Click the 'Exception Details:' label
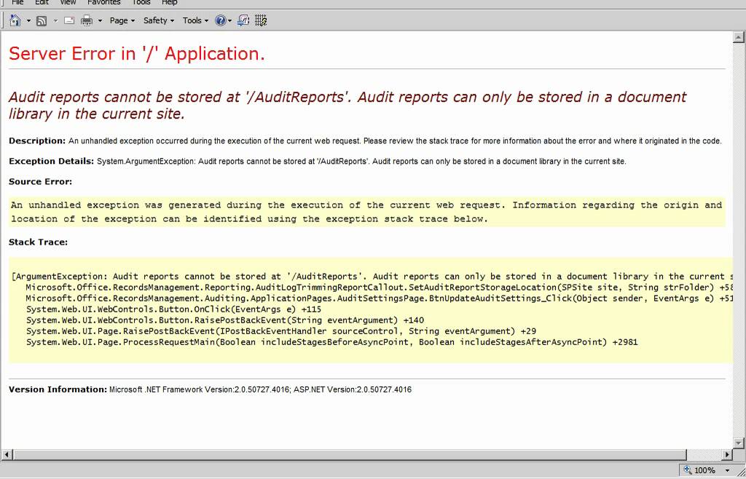This screenshot has width=746, height=479. (52, 161)
